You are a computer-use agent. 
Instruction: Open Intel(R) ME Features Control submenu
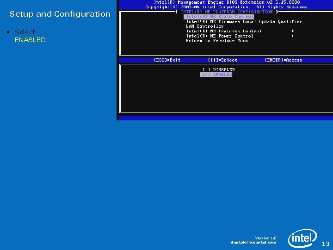[x=224, y=31]
